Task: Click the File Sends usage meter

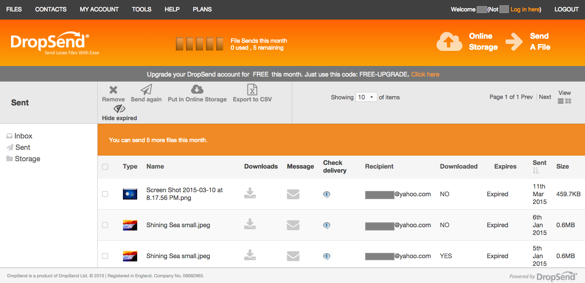Action: point(199,43)
